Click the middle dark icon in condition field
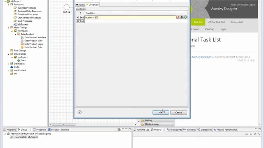The image size is (264, 148). (181, 17)
